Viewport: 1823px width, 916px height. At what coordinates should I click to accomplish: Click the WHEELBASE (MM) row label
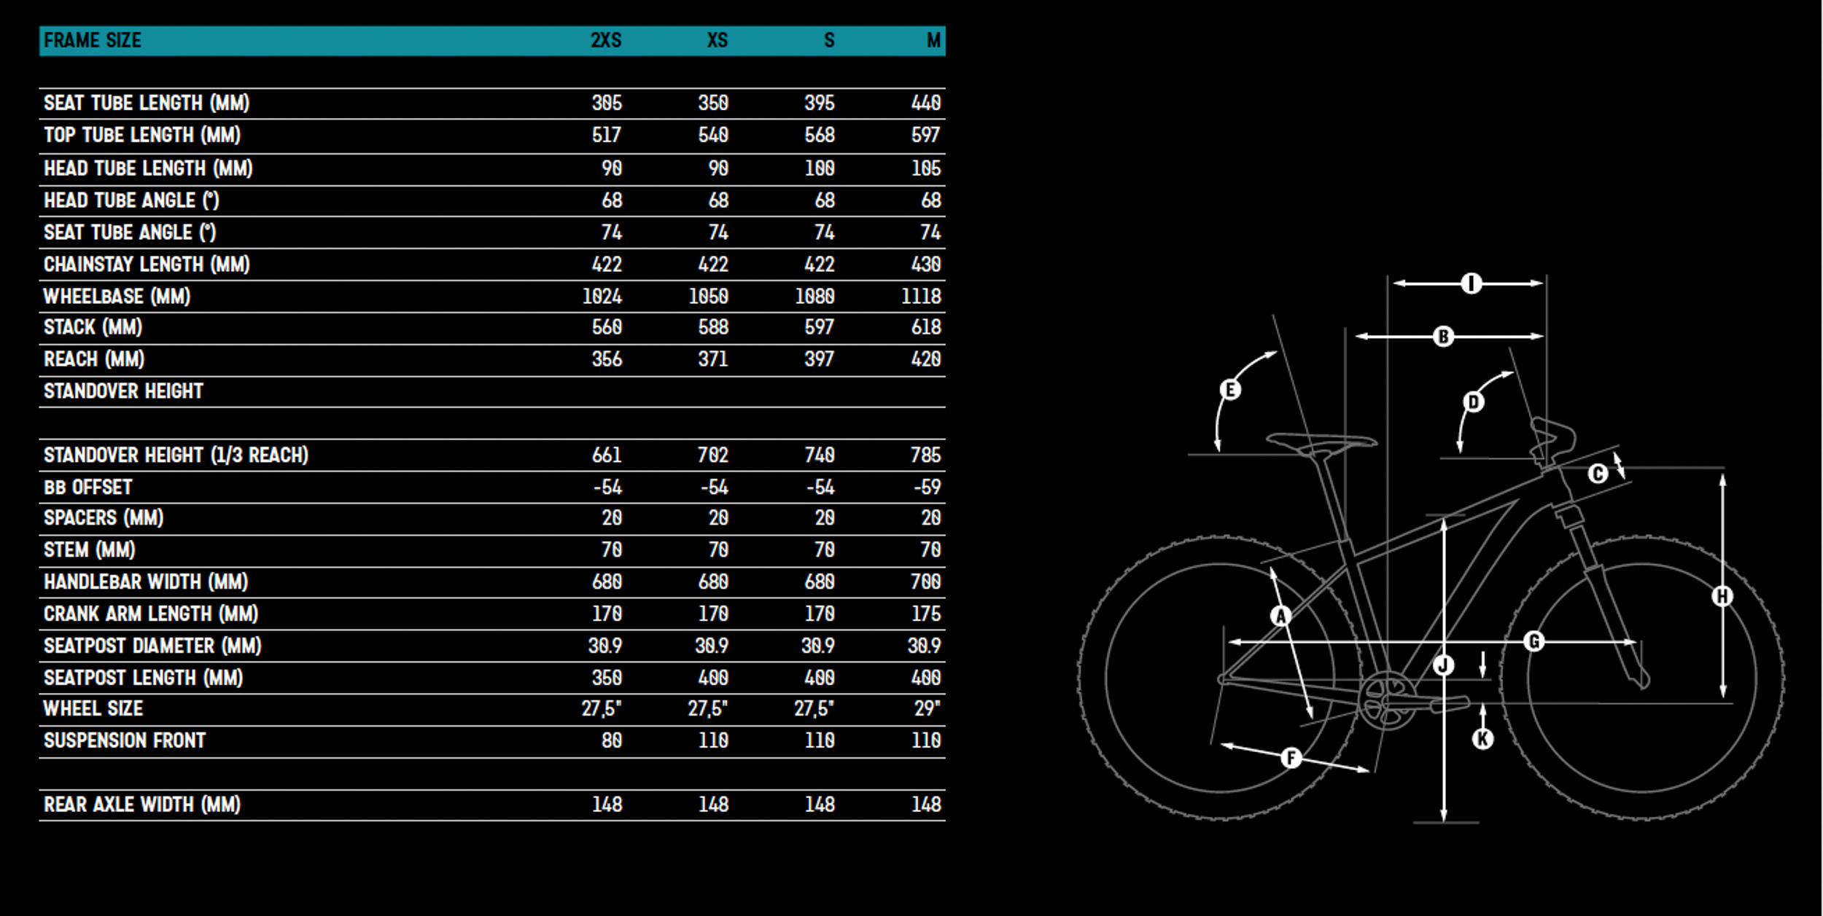coord(117,297)
